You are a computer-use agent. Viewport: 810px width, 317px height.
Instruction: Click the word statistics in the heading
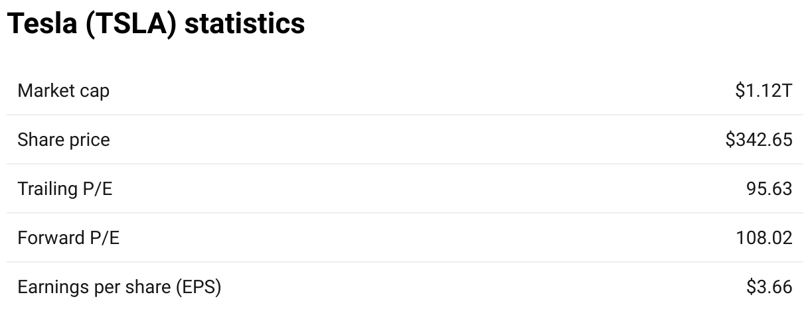point(245,24)
